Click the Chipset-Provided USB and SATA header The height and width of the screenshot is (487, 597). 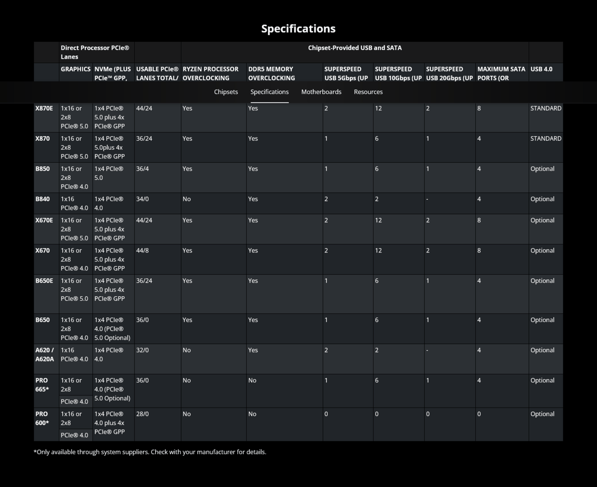point(355,48)
